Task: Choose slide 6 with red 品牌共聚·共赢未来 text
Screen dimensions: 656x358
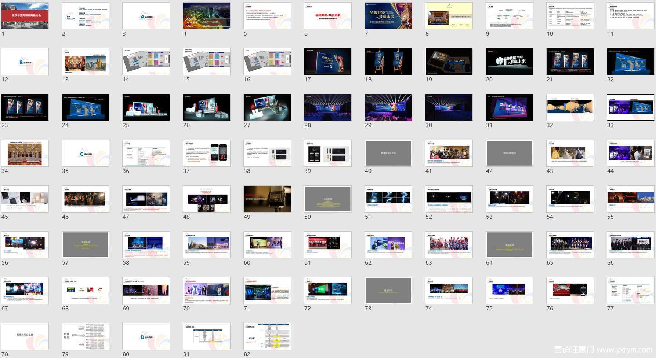Action: [328, 16]
